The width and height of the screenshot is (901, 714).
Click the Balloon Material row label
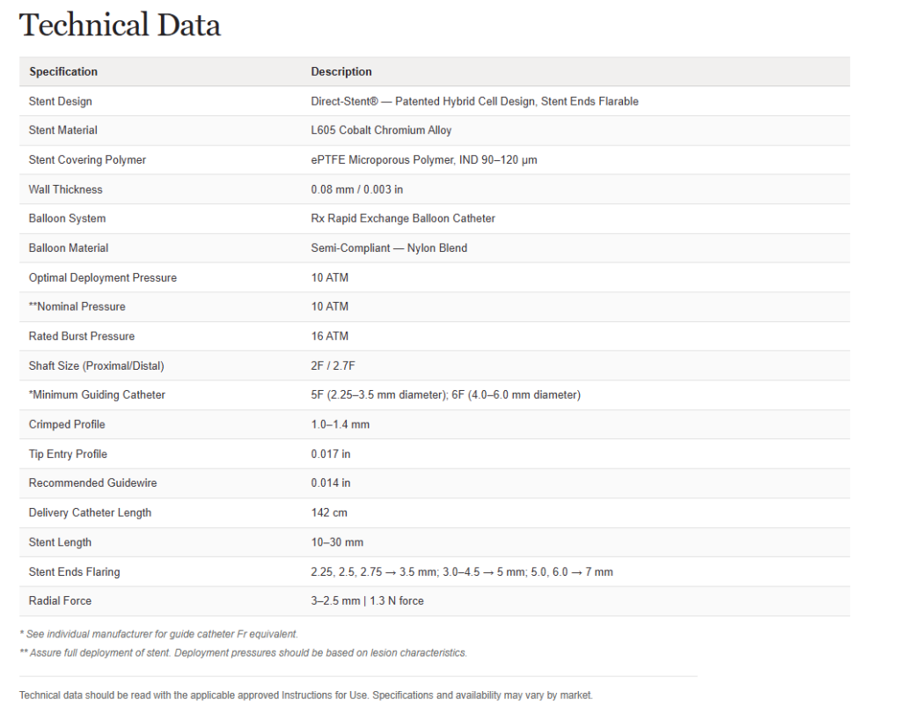tap(69, 248)
